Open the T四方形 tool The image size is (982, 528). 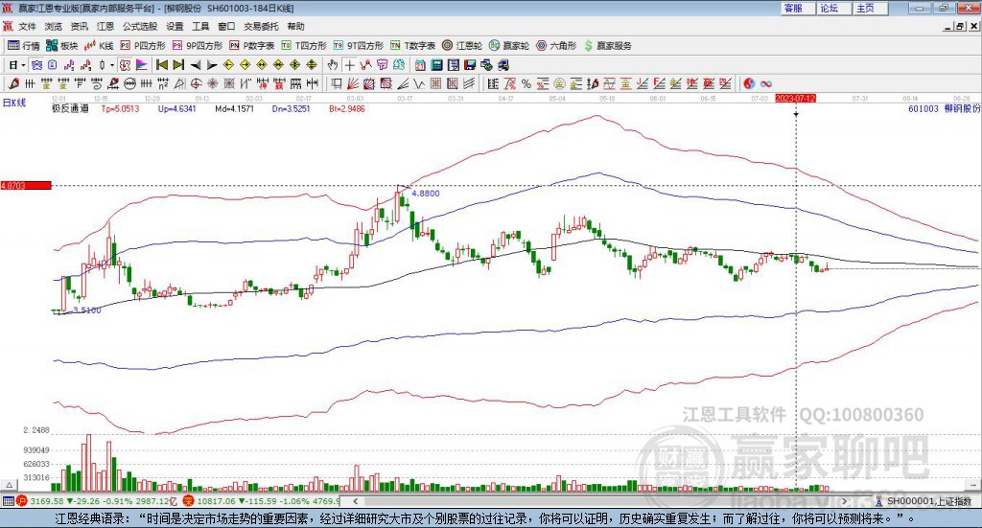tap(304, 46)
